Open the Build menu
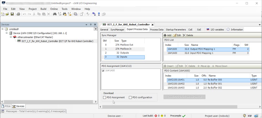The image size is (262, 118). coord(43,9)
